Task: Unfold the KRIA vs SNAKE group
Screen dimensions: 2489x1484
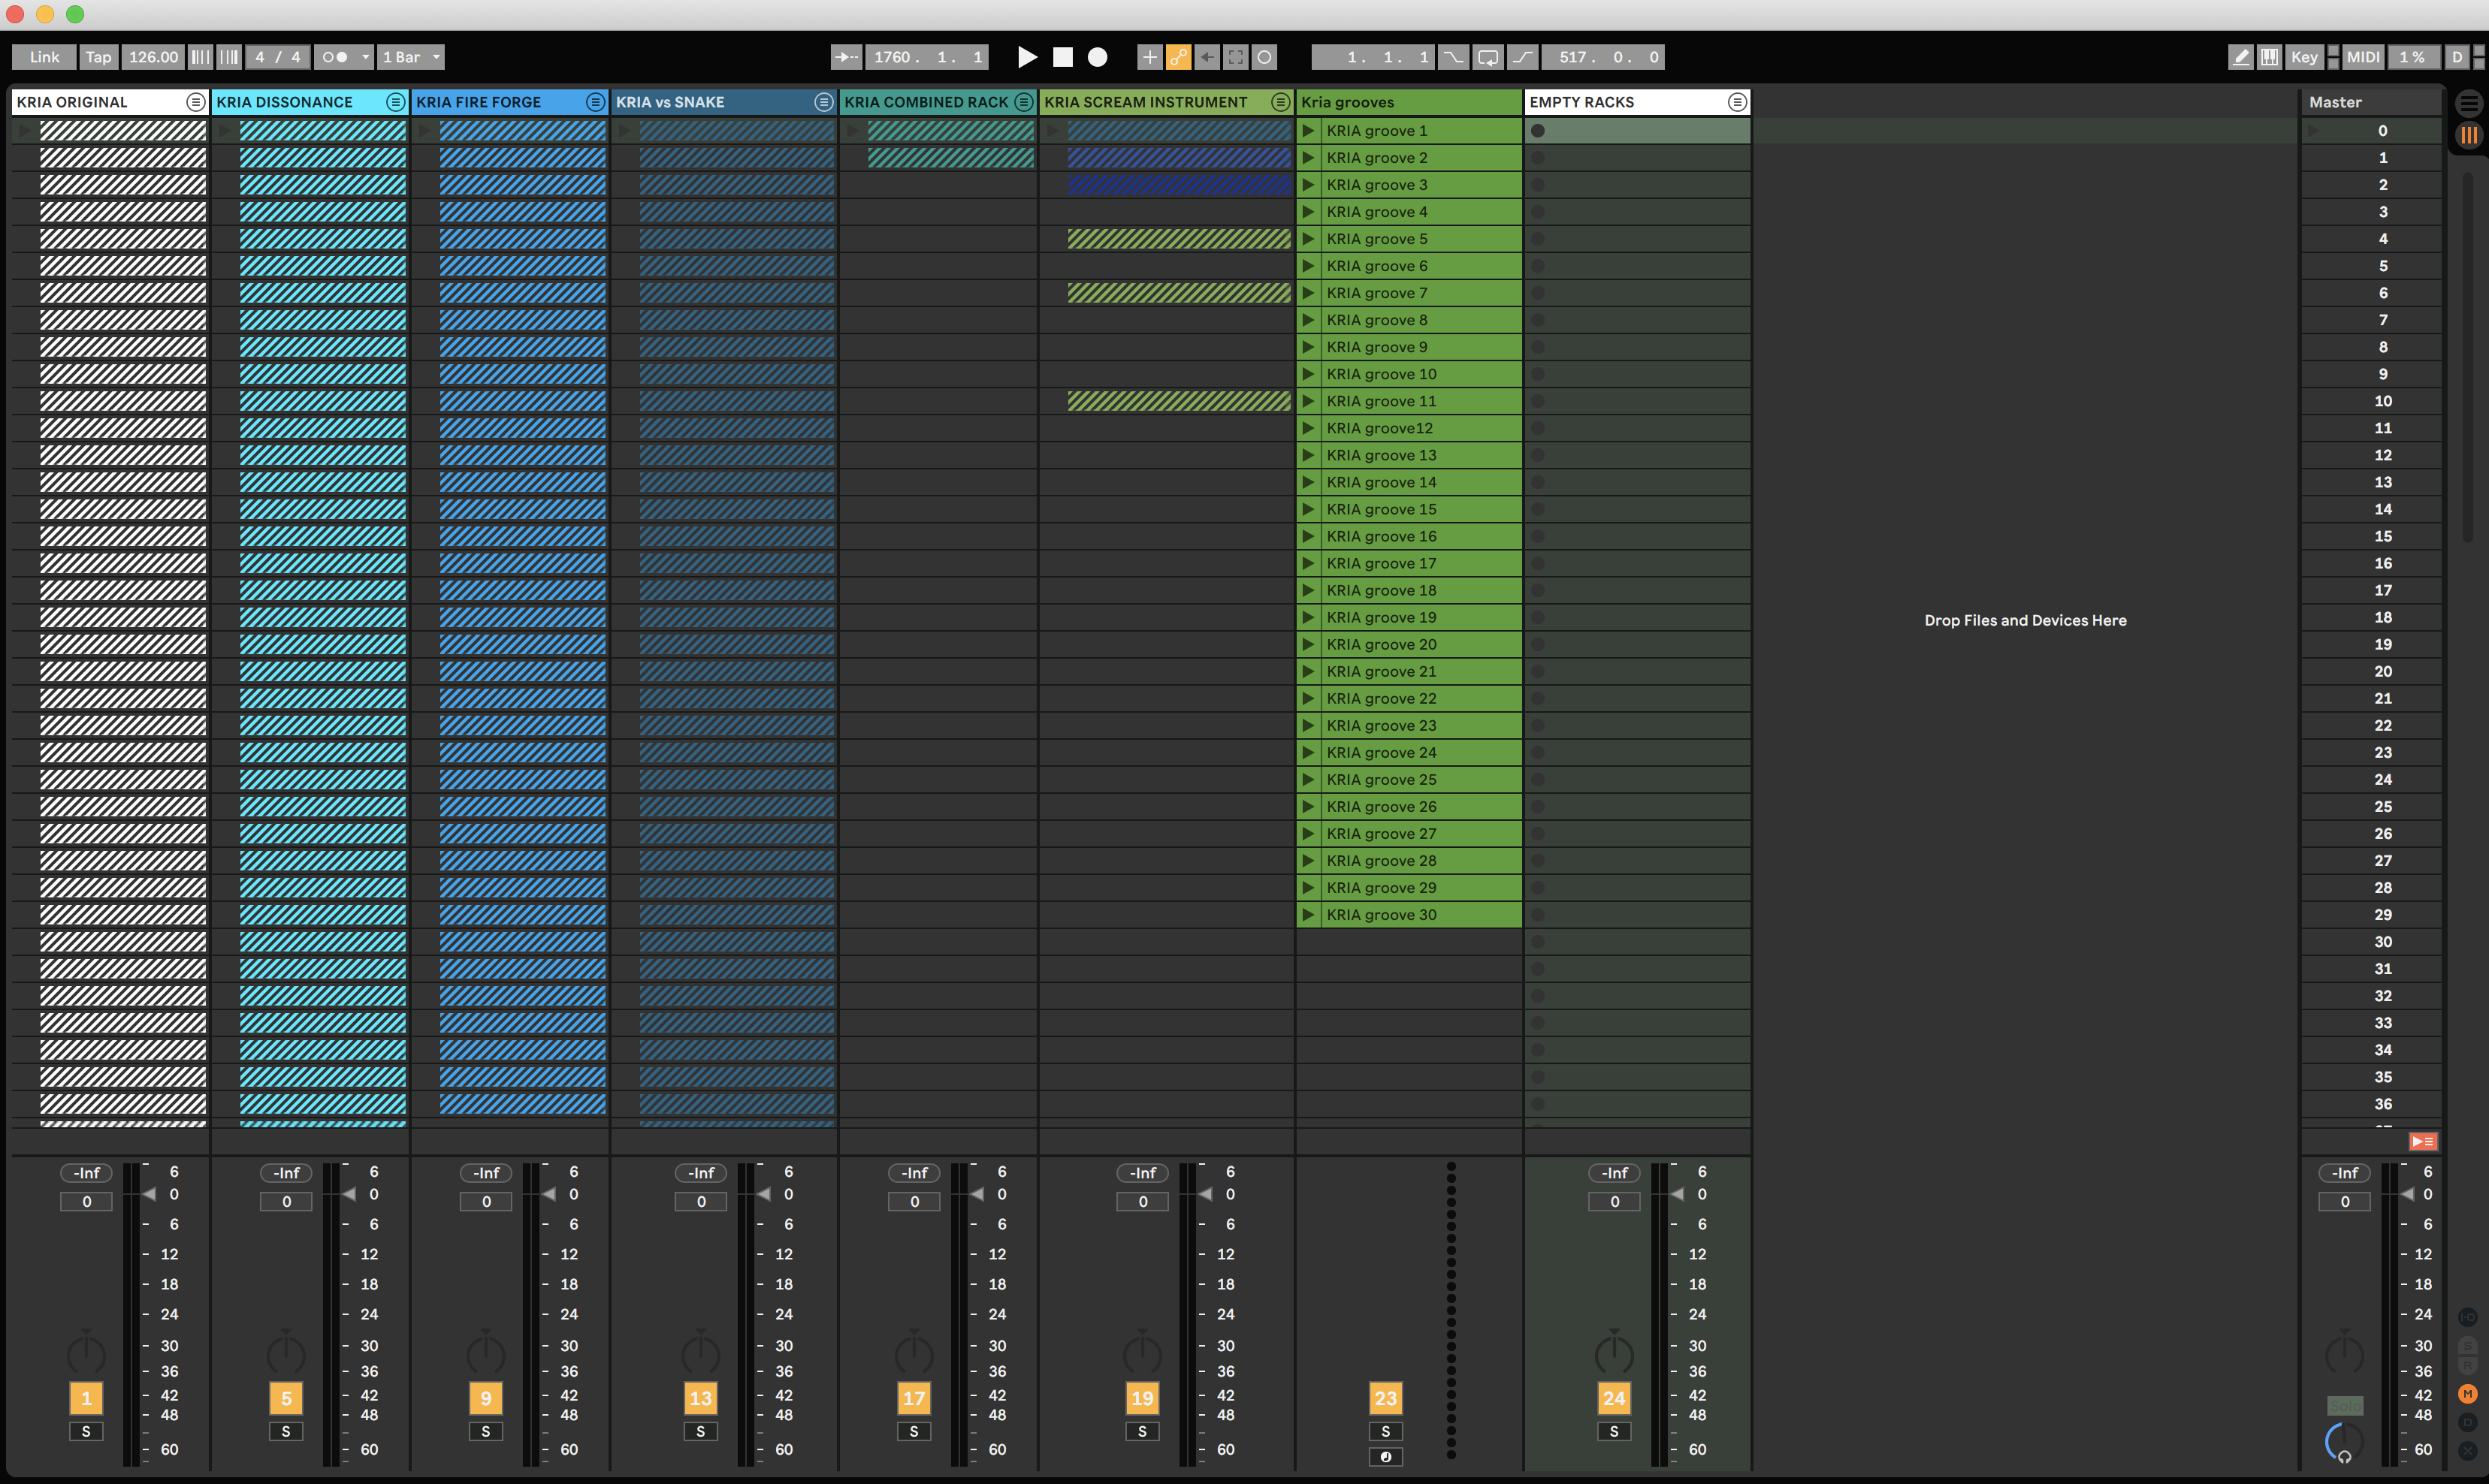Action: pos(823,102)
